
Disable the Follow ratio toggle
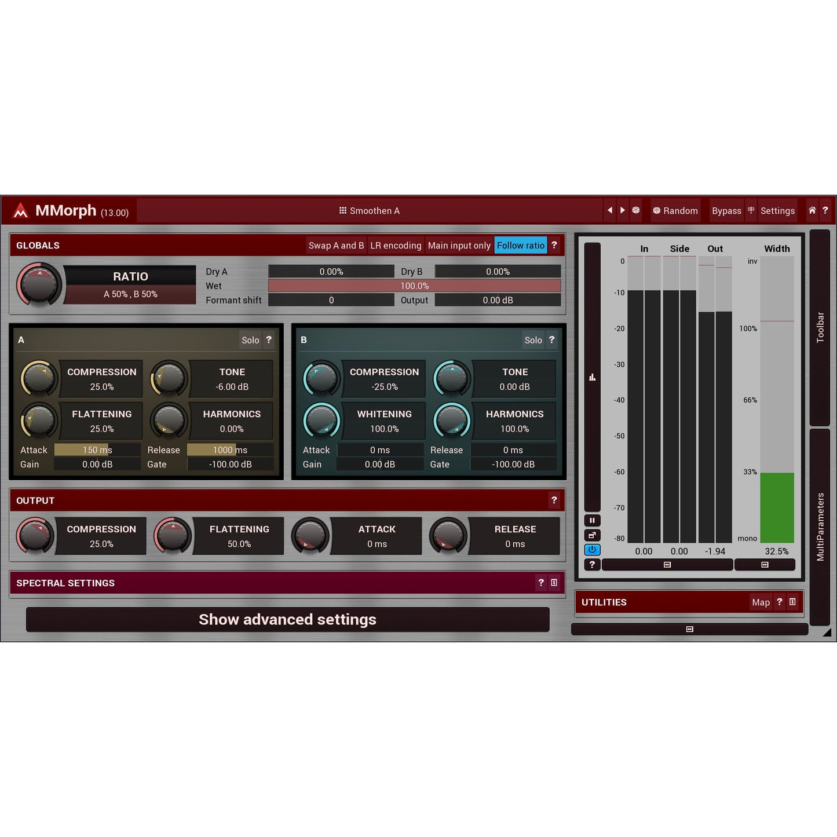tap(520, 245)
